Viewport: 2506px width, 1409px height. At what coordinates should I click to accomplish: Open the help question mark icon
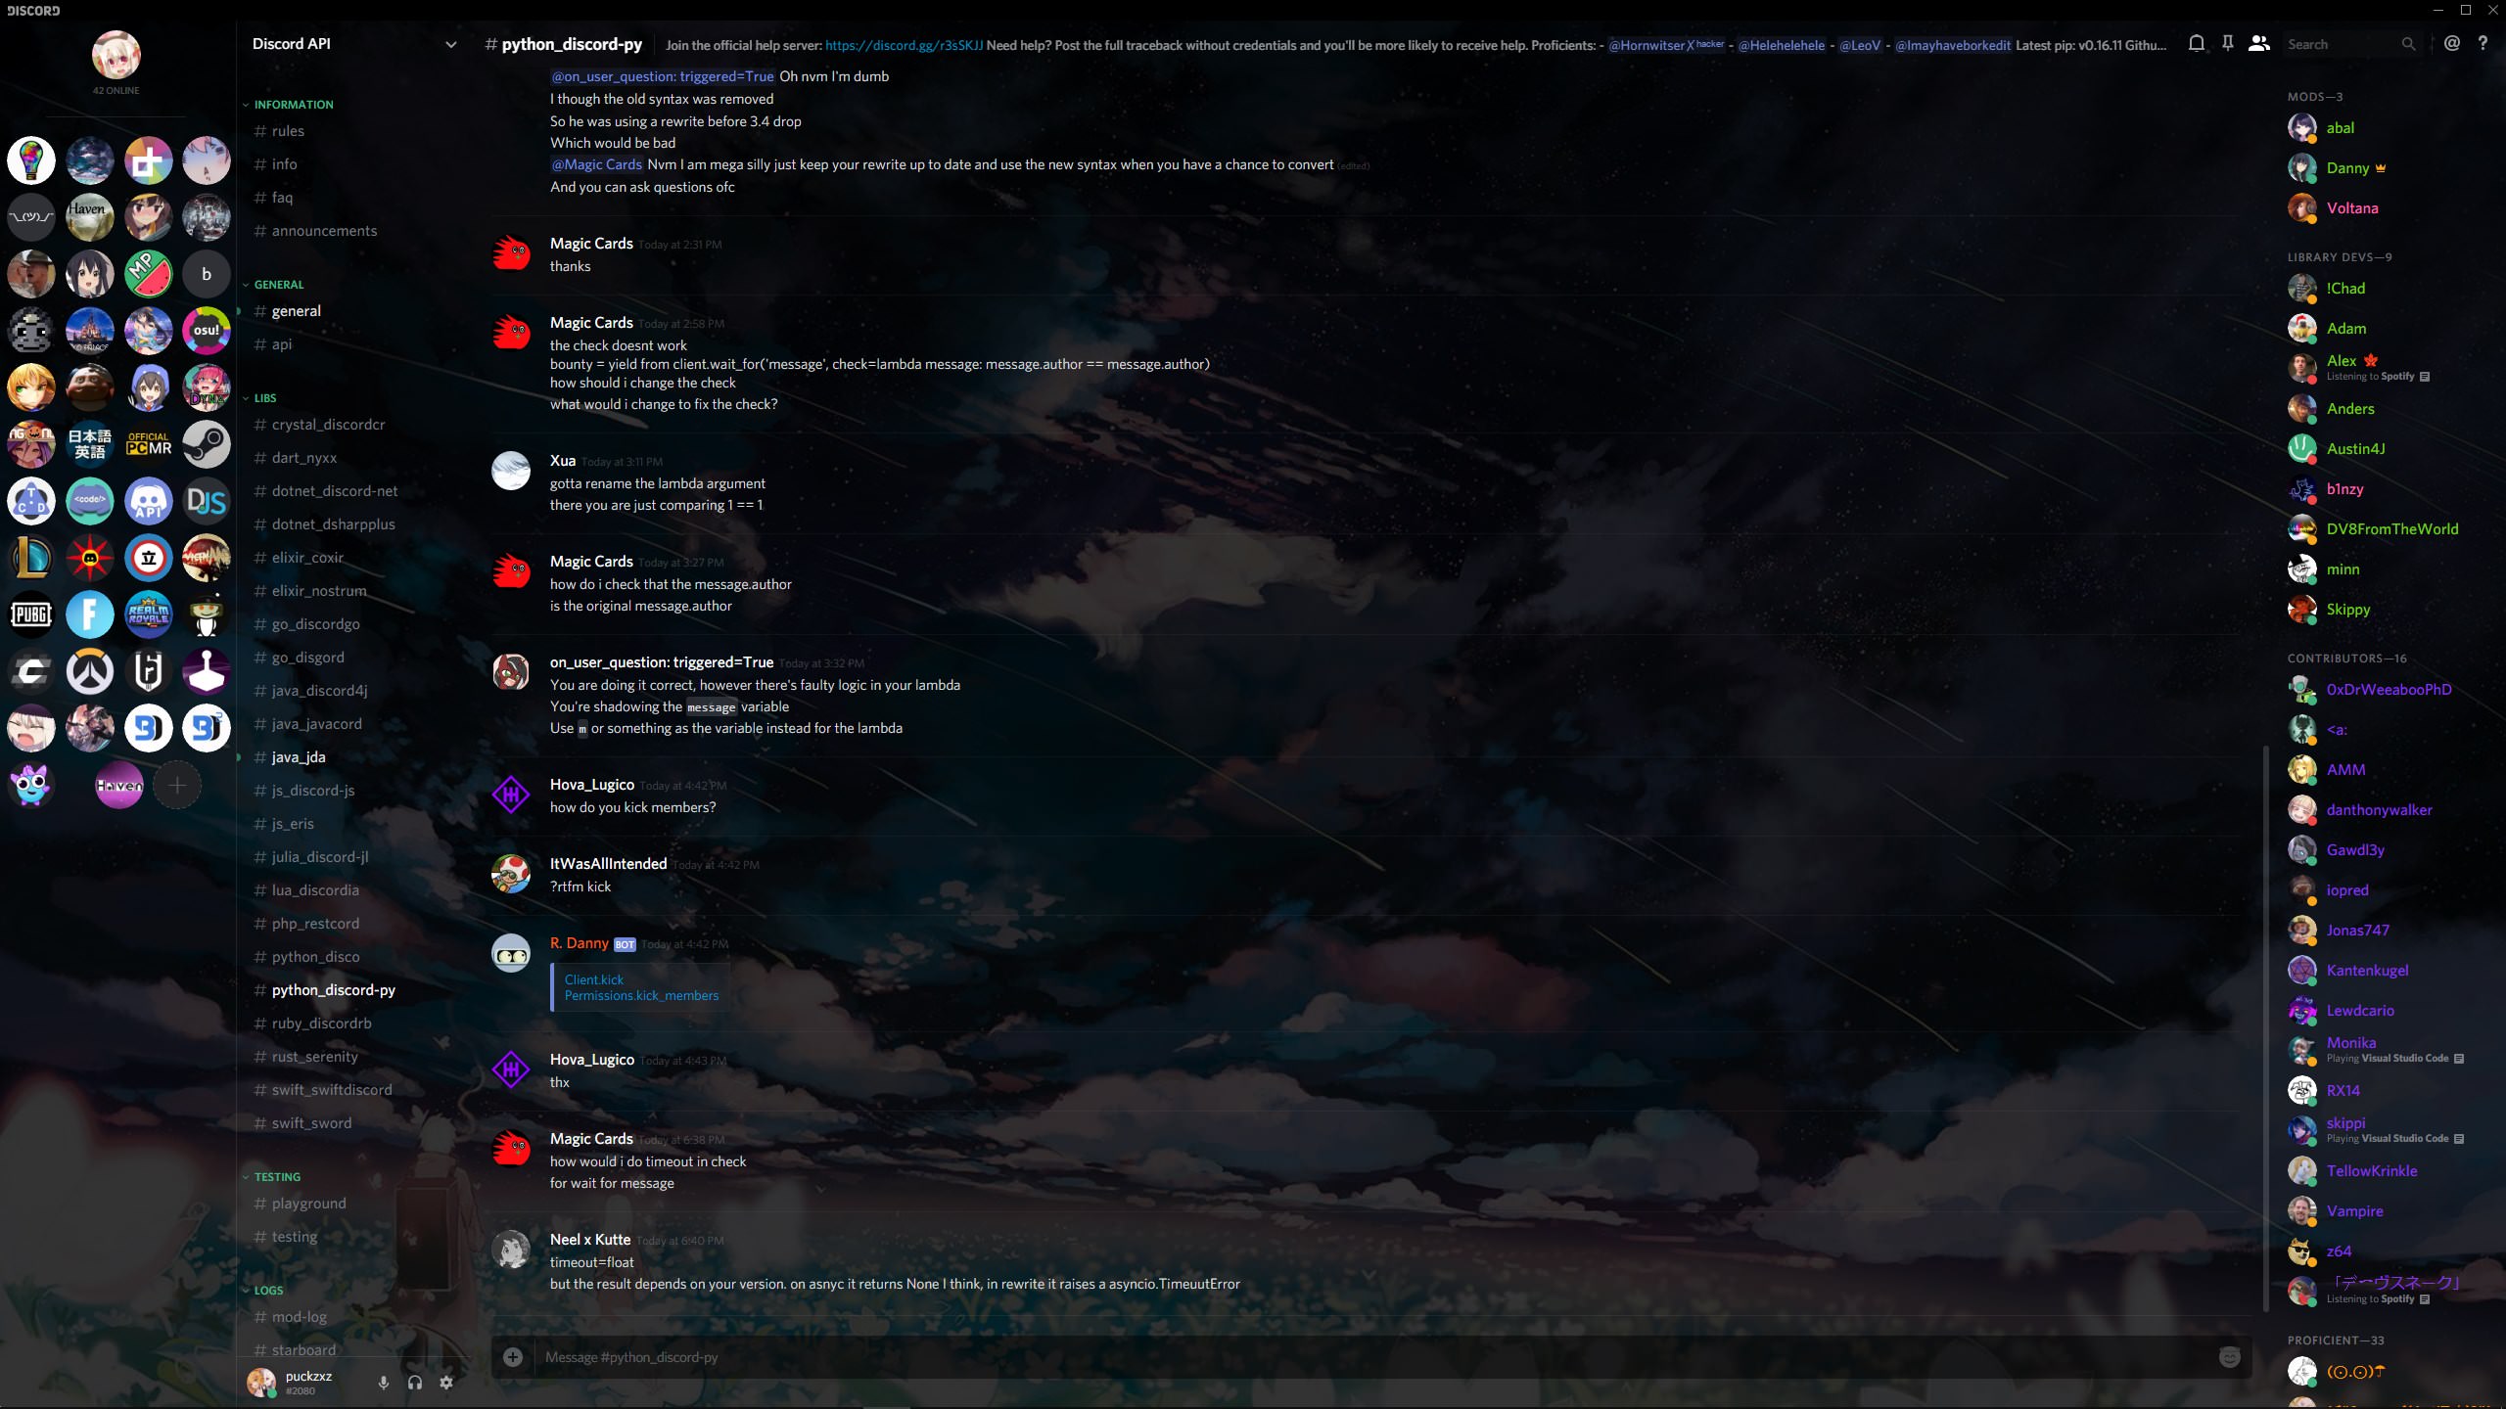click(2483, 43)
